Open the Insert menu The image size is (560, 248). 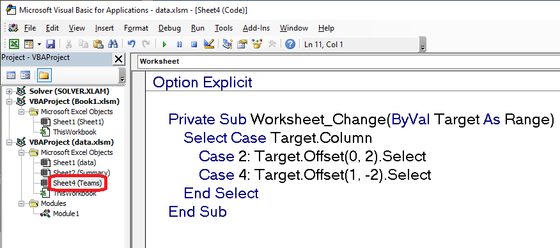pyautogui.click(x=104, y=28)
